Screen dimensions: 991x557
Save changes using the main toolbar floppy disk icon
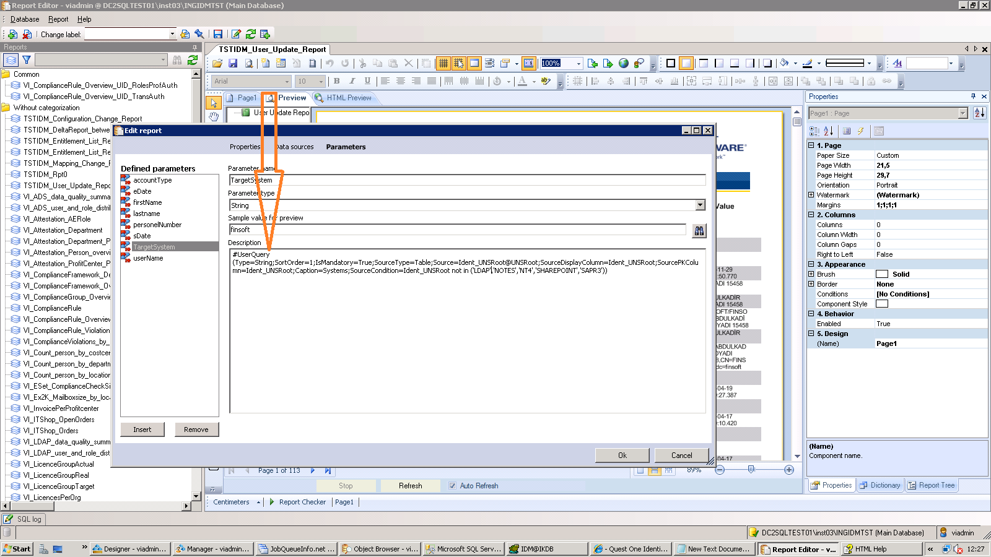[x=218, y=34]
